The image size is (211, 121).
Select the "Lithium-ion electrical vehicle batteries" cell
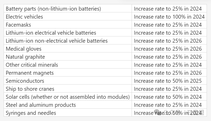tap(51, 33)
